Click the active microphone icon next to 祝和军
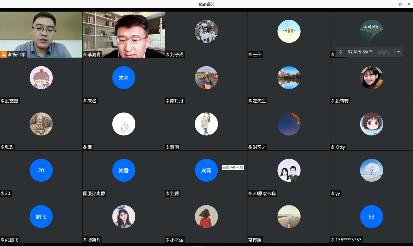Image resolution: width=413 pixels, height=247 pixels. tap(10, 55)
